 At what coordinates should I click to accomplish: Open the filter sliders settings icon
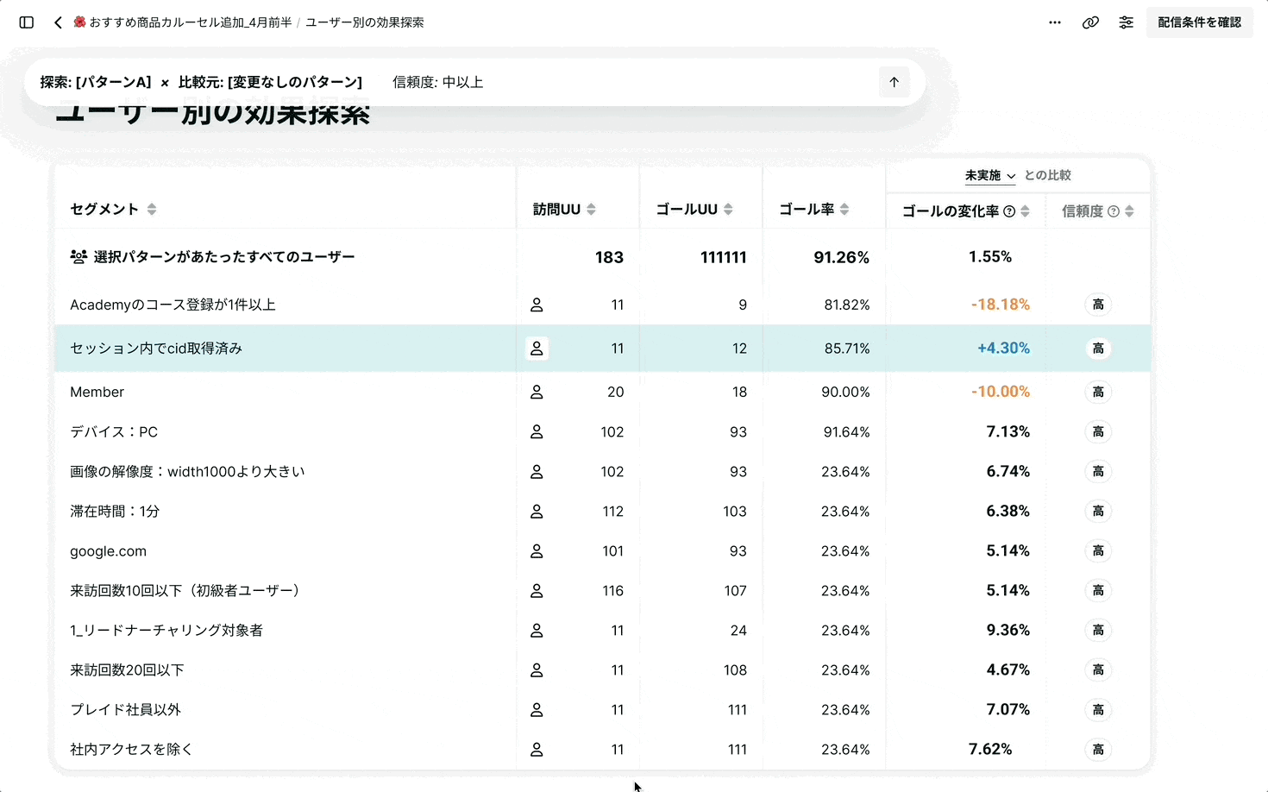(1127, 22)
